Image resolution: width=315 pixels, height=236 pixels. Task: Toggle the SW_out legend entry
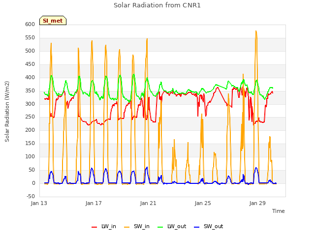tap(209, 226)
